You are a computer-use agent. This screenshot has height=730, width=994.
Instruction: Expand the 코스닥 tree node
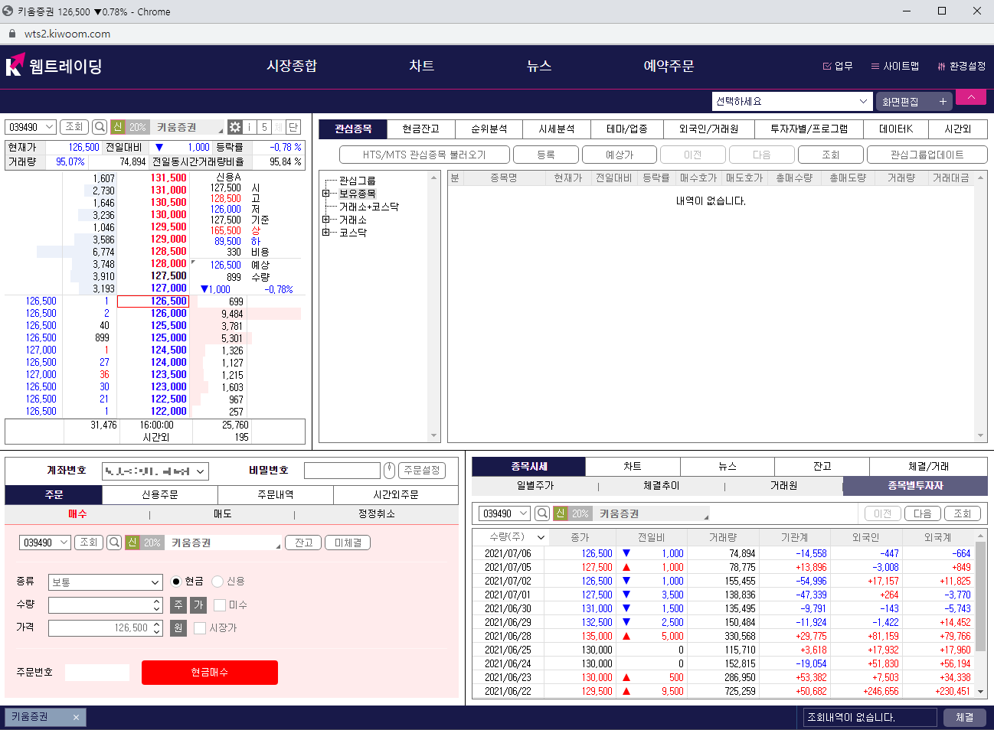coord(326,233)
